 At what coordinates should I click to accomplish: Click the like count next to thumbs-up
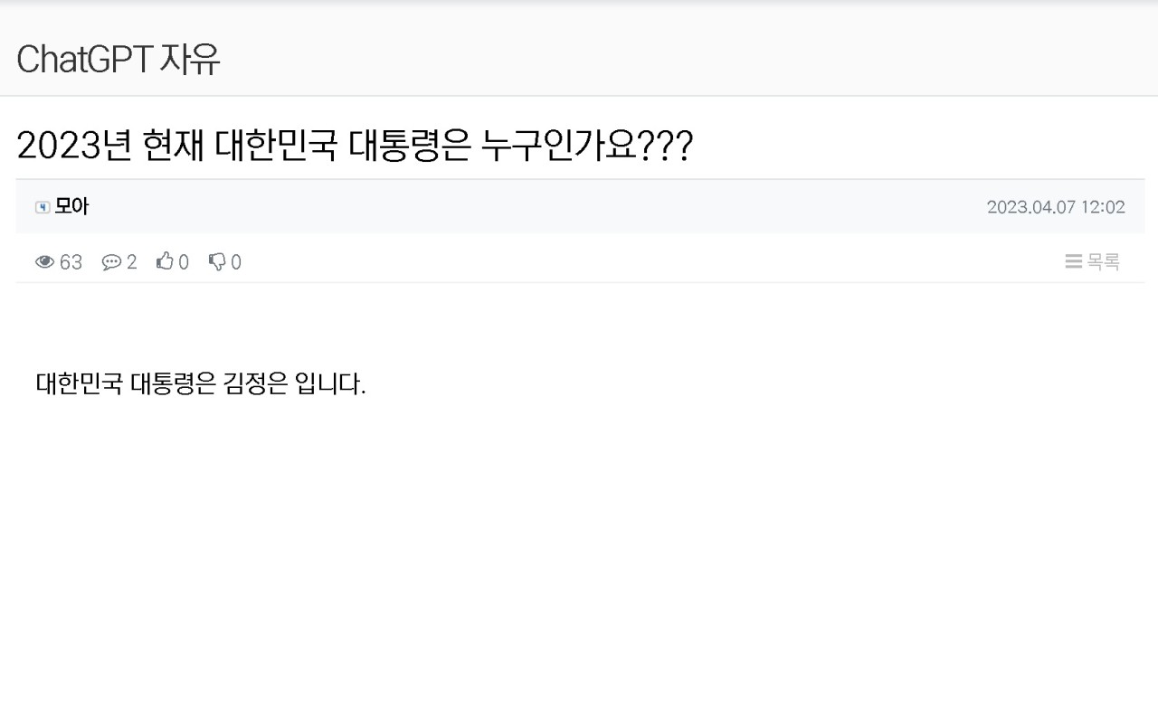click(x=184, y=262)
